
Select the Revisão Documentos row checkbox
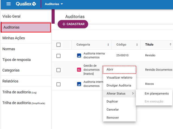point(58,70)
